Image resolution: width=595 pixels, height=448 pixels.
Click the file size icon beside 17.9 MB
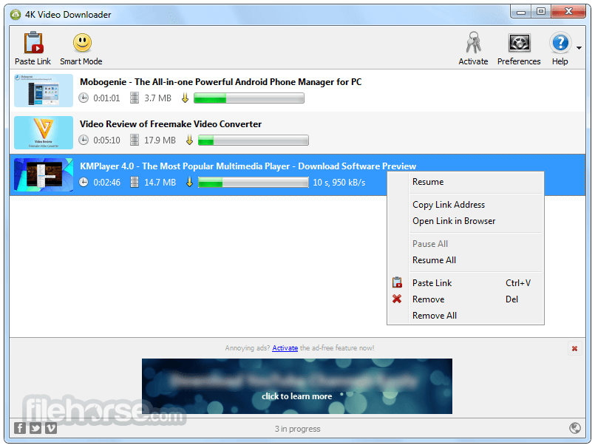click(135, 140)
